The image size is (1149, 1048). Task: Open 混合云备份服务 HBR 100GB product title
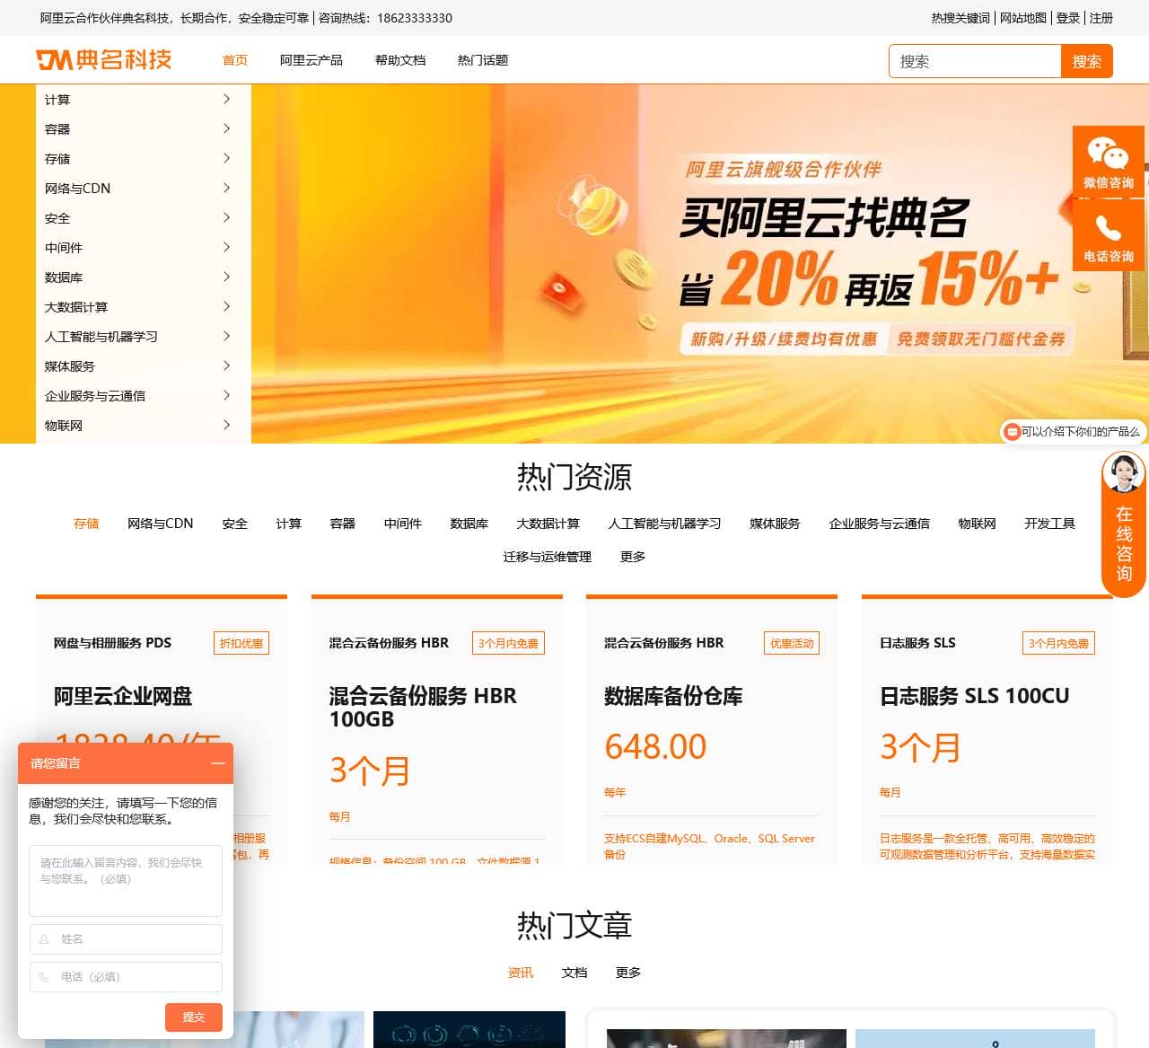[423, 708]
